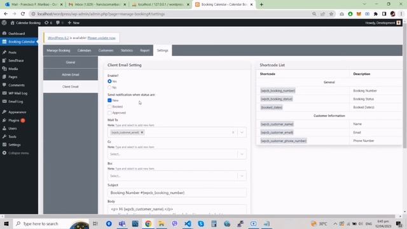This screenshot has width=407, height=229.
Task: Expand the Mail To dropdown arrow
Action: (242, 132)
